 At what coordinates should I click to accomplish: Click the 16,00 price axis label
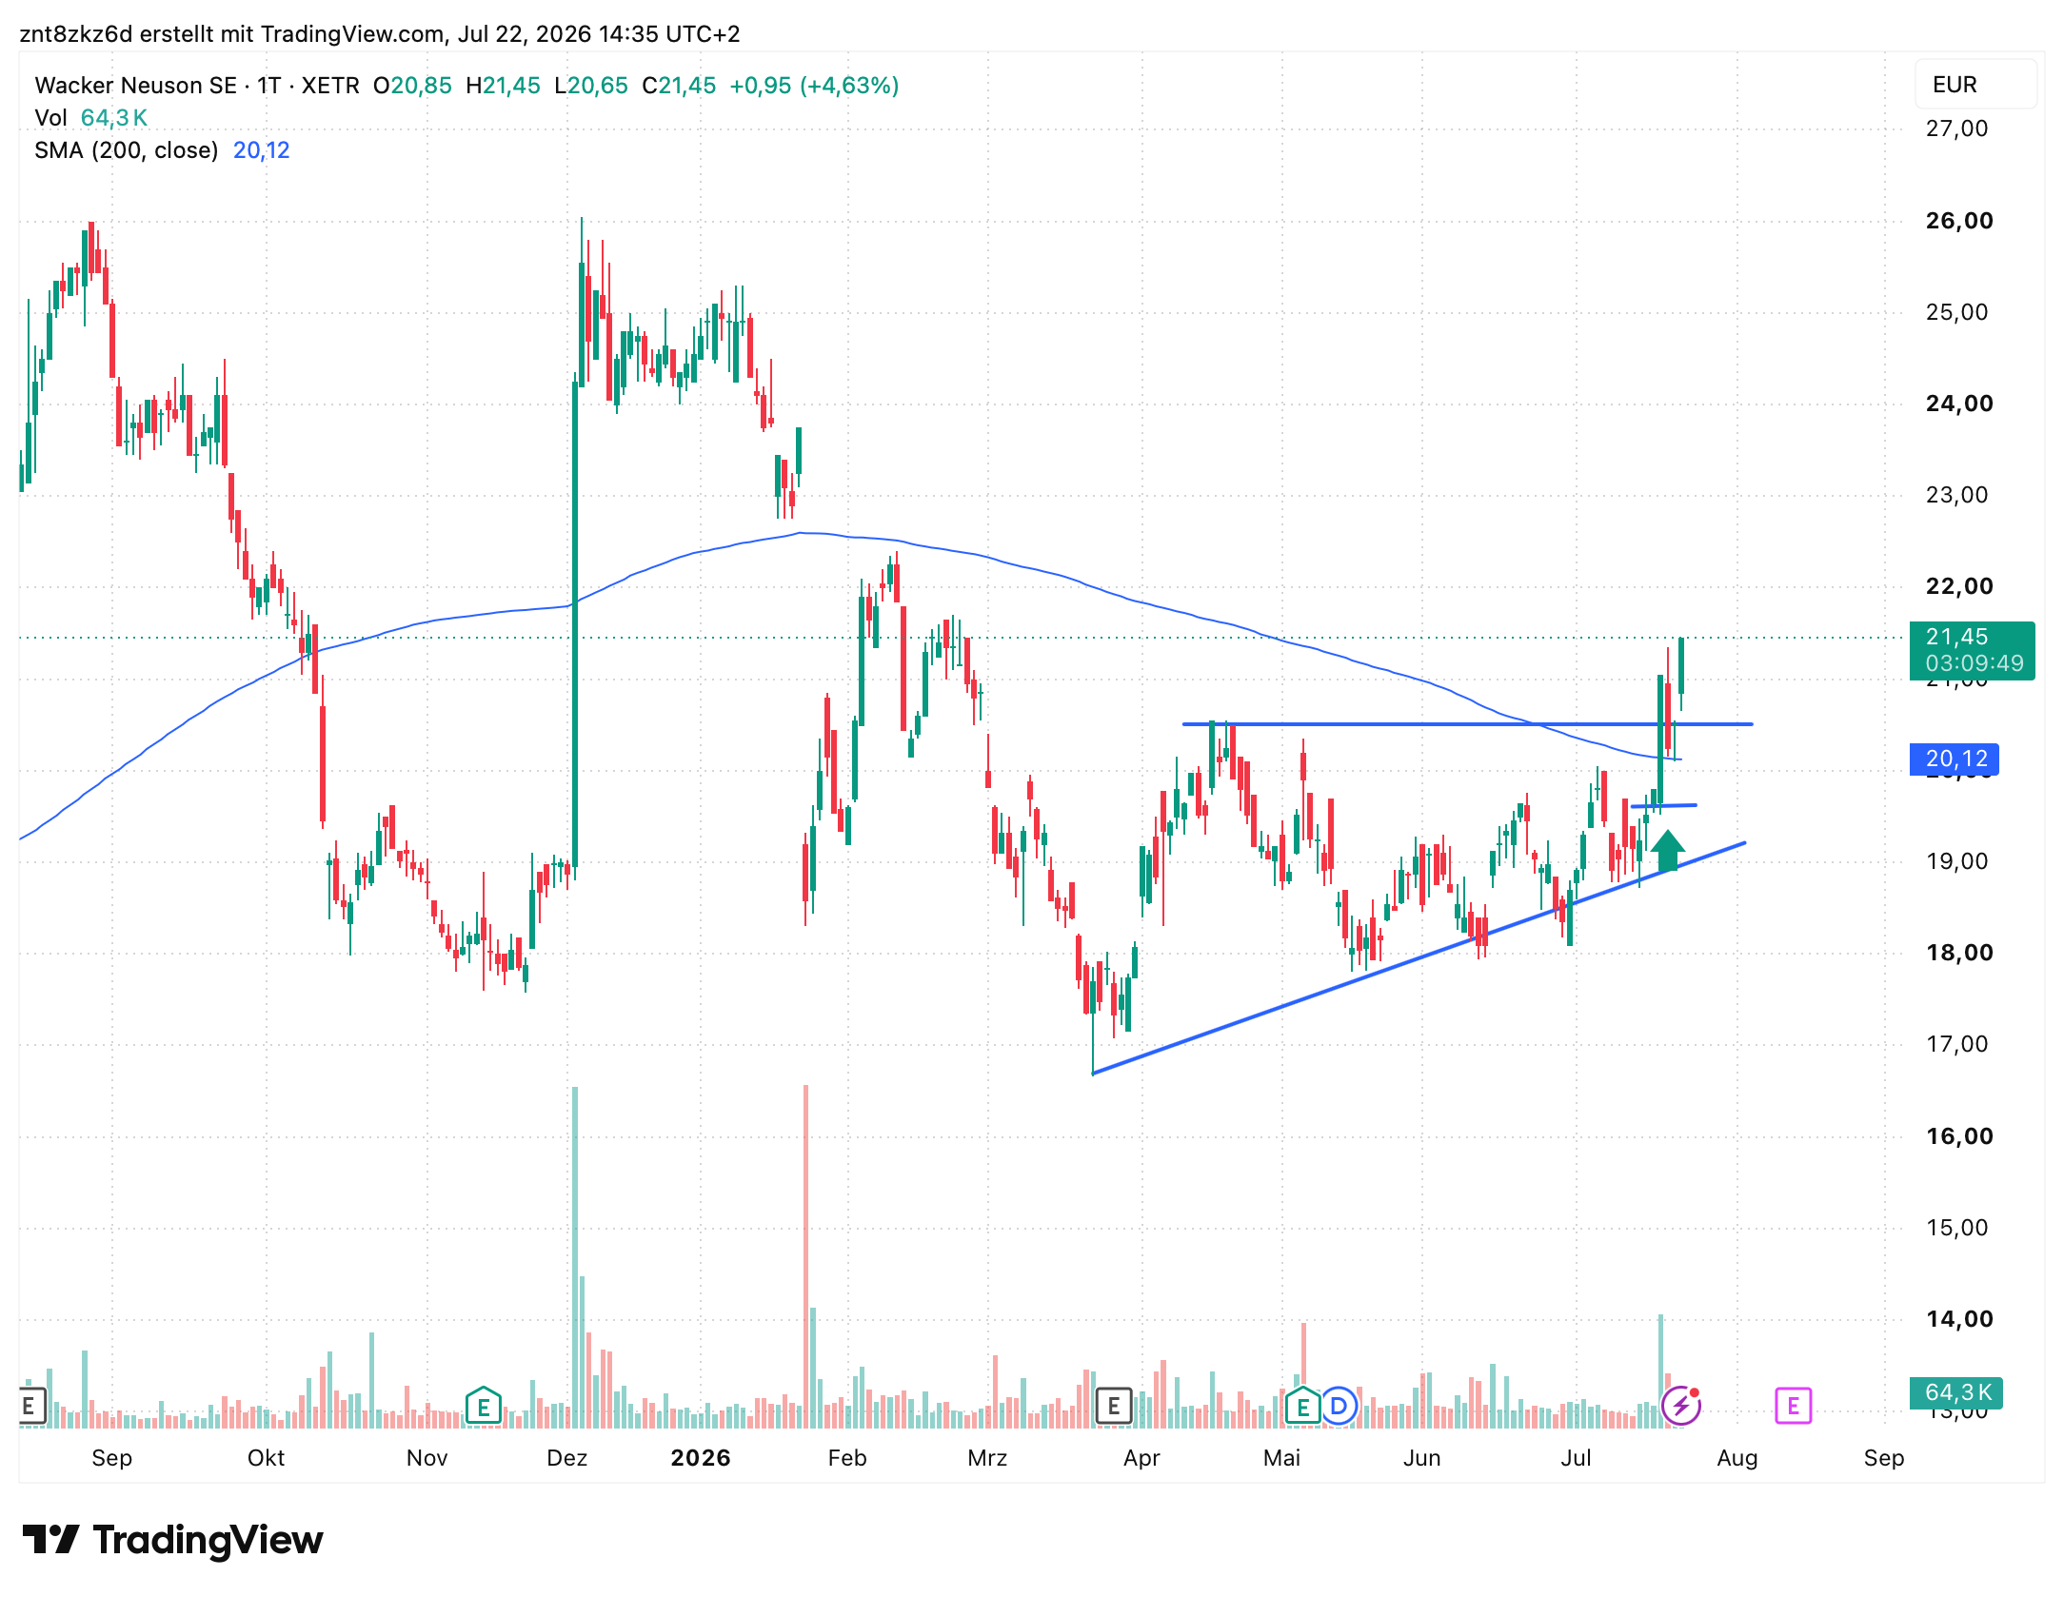tap(1958, 1136)
